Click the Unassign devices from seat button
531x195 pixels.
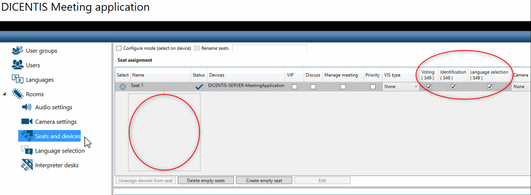click(146, 180)
